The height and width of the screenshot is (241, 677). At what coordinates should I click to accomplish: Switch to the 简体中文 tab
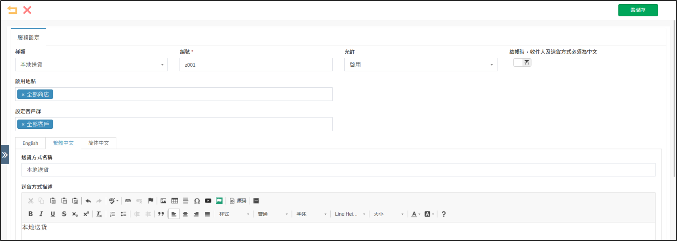click(99, 143)
